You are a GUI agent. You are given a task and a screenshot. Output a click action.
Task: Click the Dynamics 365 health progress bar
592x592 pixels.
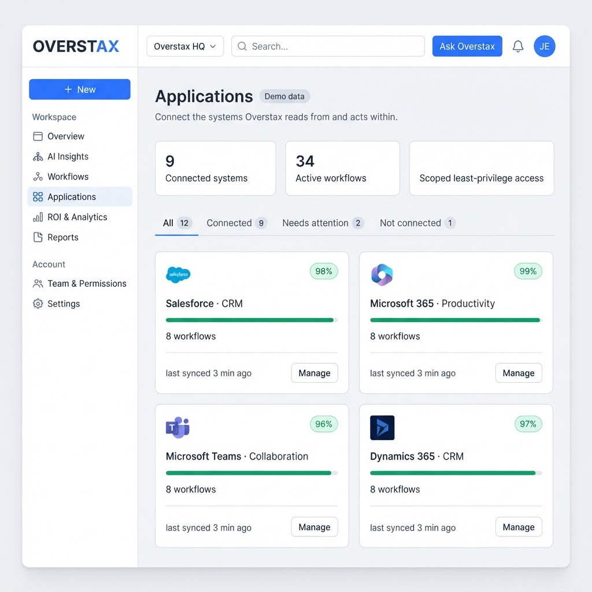pyautogui.click(x=456, y=473)
